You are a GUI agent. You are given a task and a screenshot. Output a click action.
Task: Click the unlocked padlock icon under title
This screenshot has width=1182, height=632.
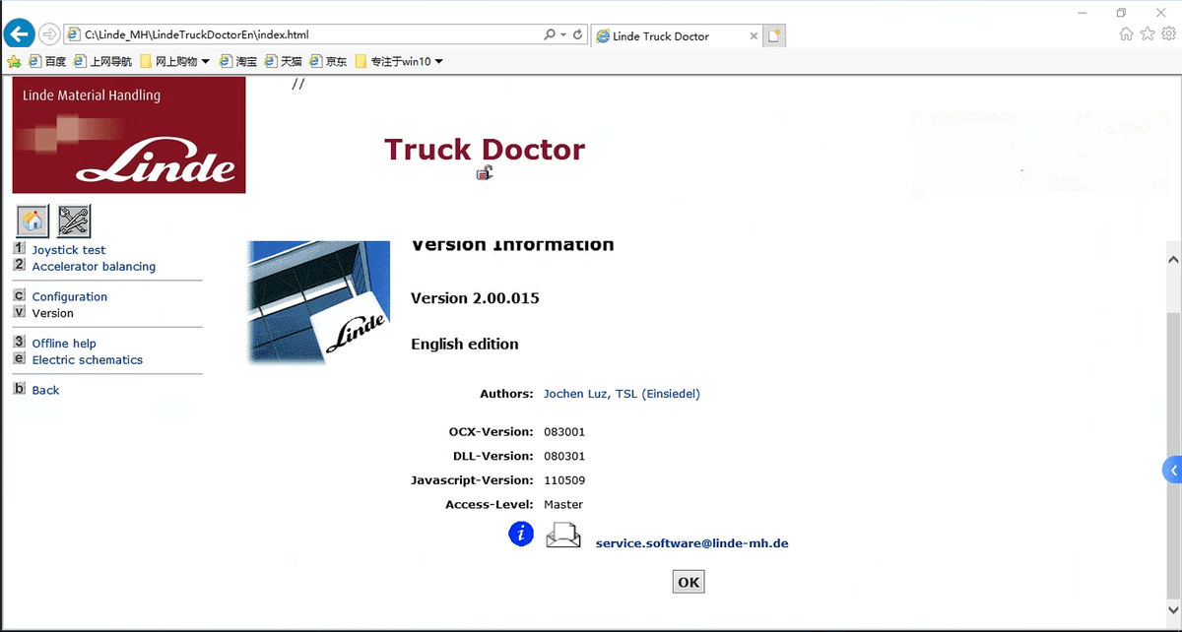[x=484, y=173]
